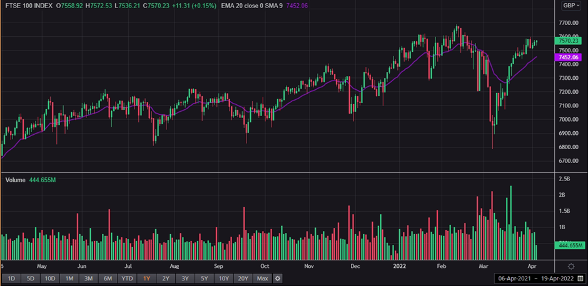This screenshot has height=286, width=588.
Task: Click the 6700.00 price axis label
Action: point(567,161)
